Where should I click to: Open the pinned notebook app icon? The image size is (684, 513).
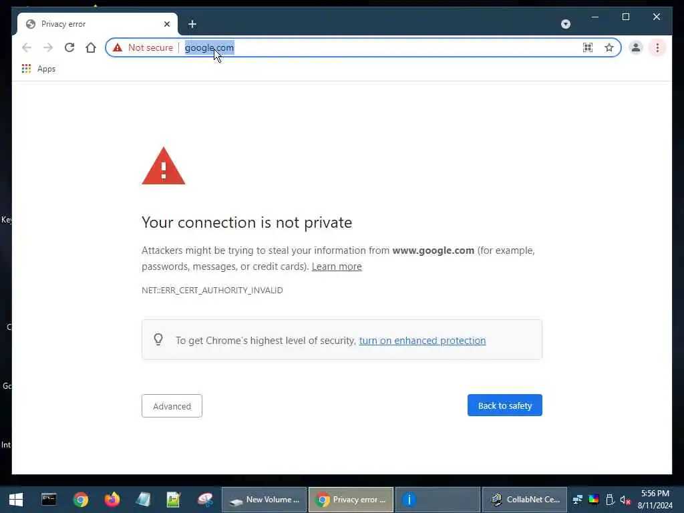[x=143, y=500]
